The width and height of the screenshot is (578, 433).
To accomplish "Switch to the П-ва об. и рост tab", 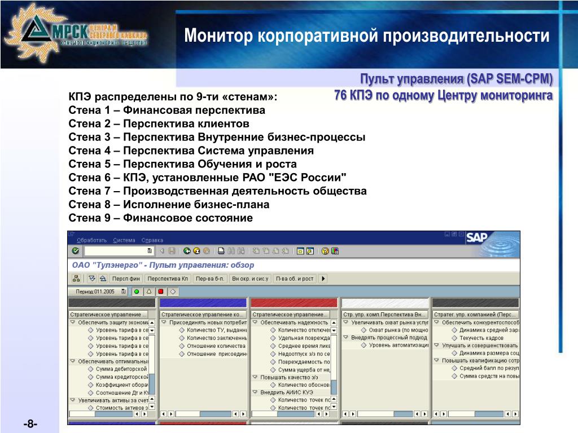I will tap(295, 279).
